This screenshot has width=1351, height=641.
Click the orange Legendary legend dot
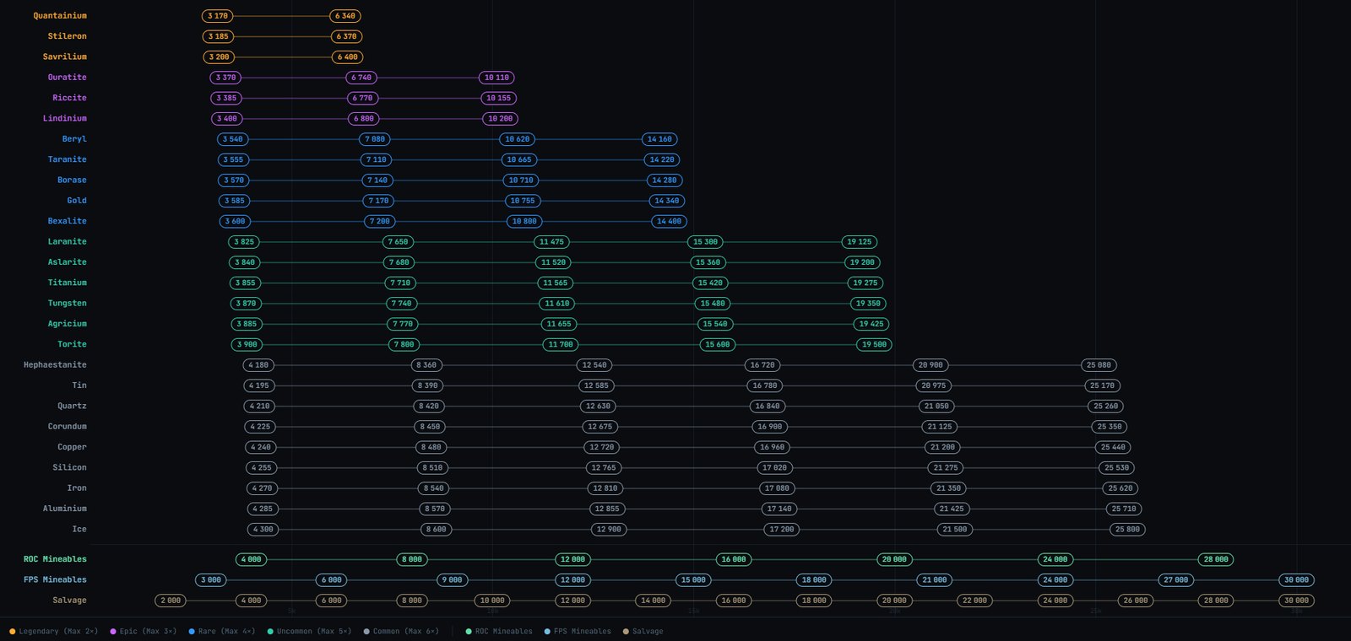tap(12, 632)
